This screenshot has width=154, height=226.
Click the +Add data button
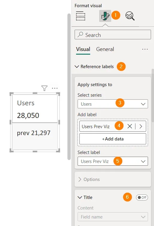point(113,139)
